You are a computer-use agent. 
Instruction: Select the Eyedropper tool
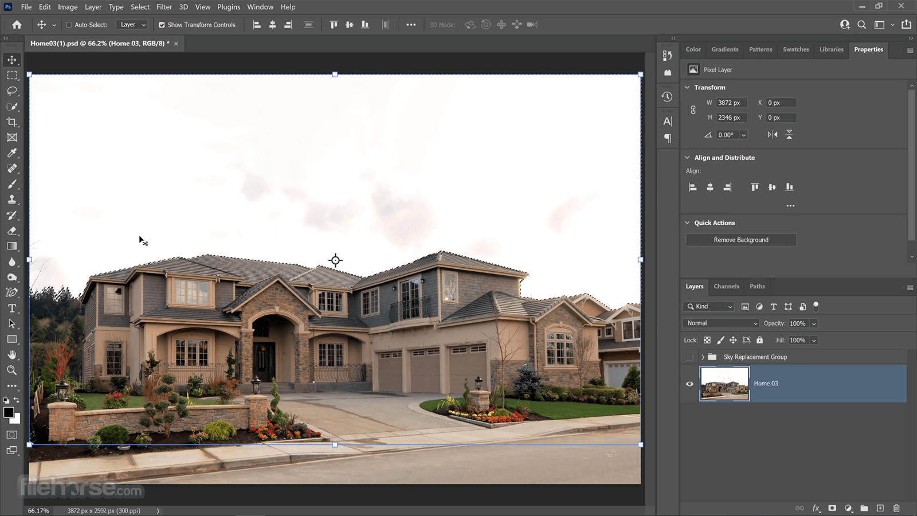(x=11, y=153)
